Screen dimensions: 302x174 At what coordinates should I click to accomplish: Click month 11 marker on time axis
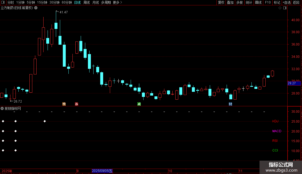[241, 171]
